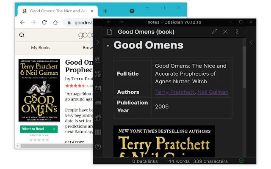Screen dimensions: 271x169
Task: Open My Books navigation tab
Action: coord(41,48)
